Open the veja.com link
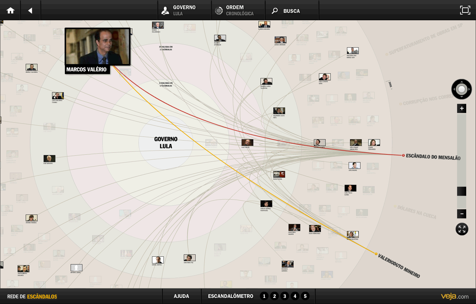The image size is (476, 304). pyautogui.click(x=455, y=296)
